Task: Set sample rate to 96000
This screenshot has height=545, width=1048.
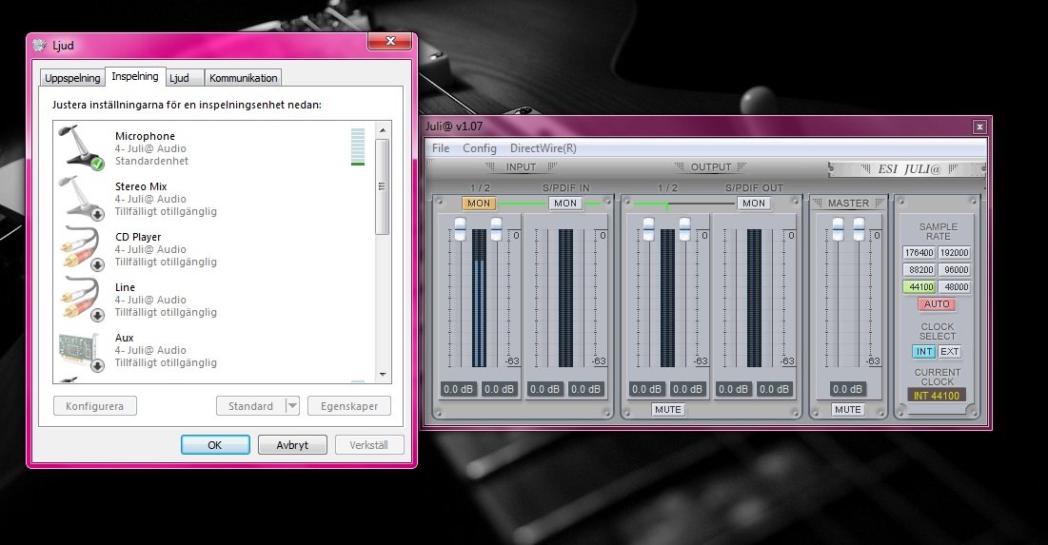Action: coord(955,270)
